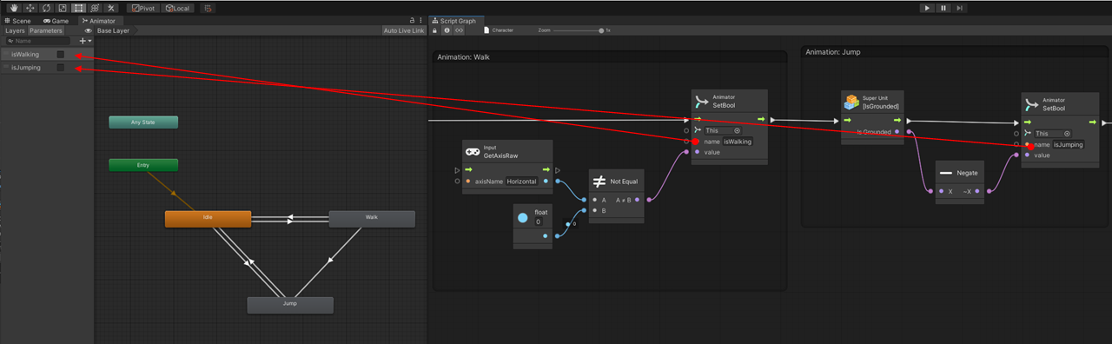Toggle the Local handle rotation button
The width and height of the screenshot is (1112, 344).
176,8
